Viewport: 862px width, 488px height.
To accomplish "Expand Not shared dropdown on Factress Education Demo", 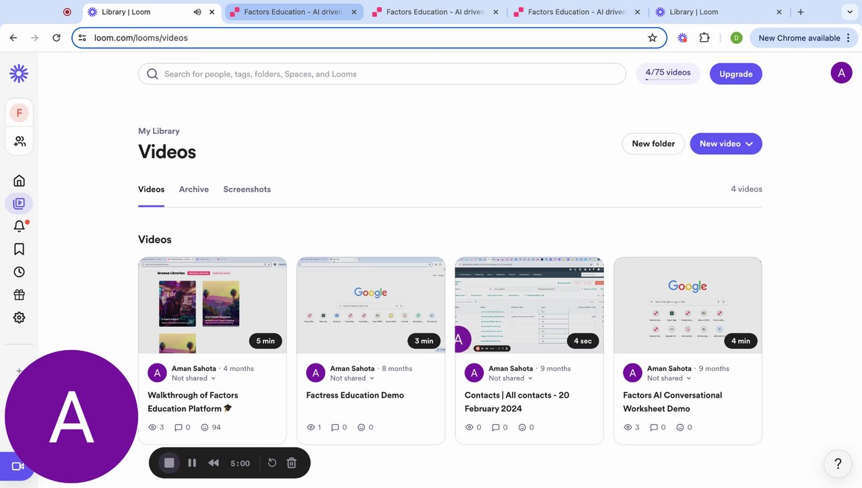I will click(352, 378).
